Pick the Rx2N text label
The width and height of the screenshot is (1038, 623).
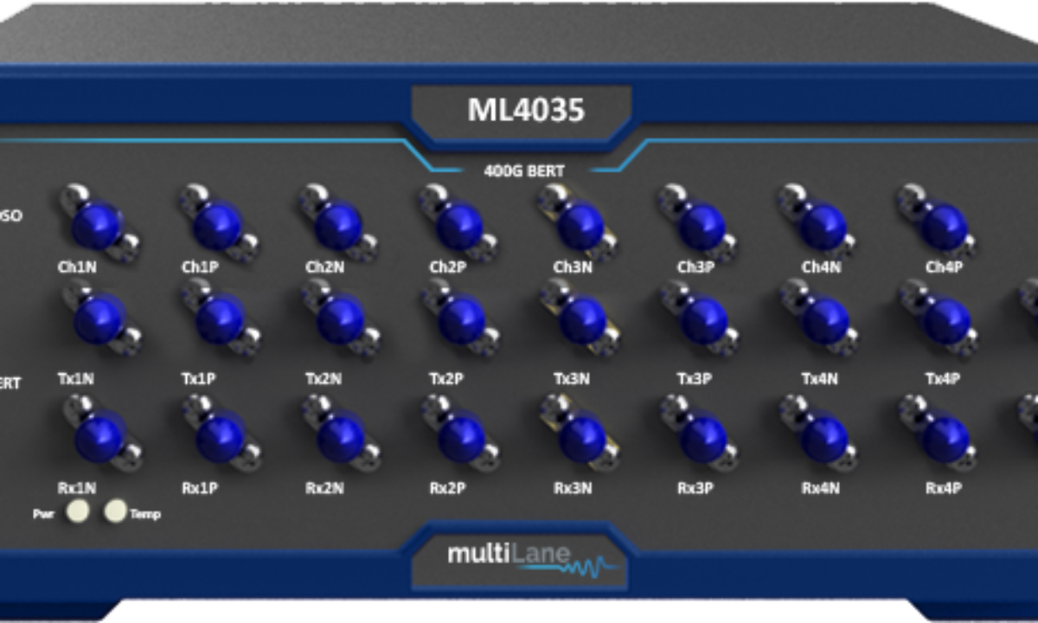[324, 488]
